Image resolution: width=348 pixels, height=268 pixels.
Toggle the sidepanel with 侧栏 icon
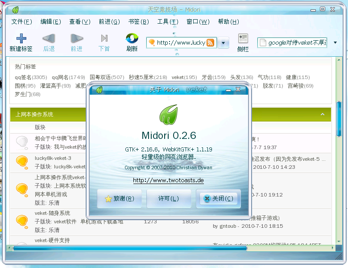tap(243, 38)
